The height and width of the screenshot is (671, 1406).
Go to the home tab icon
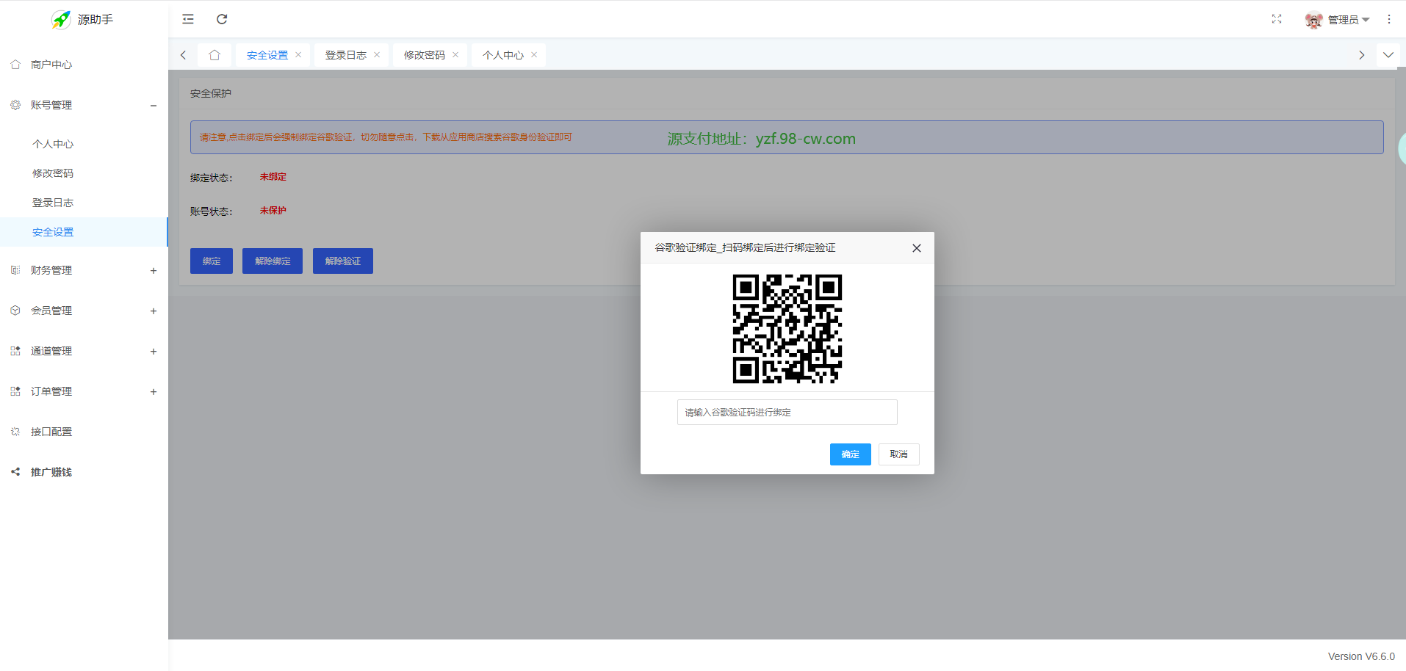coord(214,55)
